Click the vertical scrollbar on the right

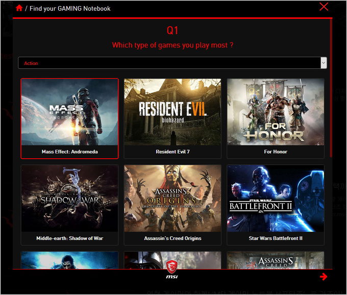click(332, 102)
